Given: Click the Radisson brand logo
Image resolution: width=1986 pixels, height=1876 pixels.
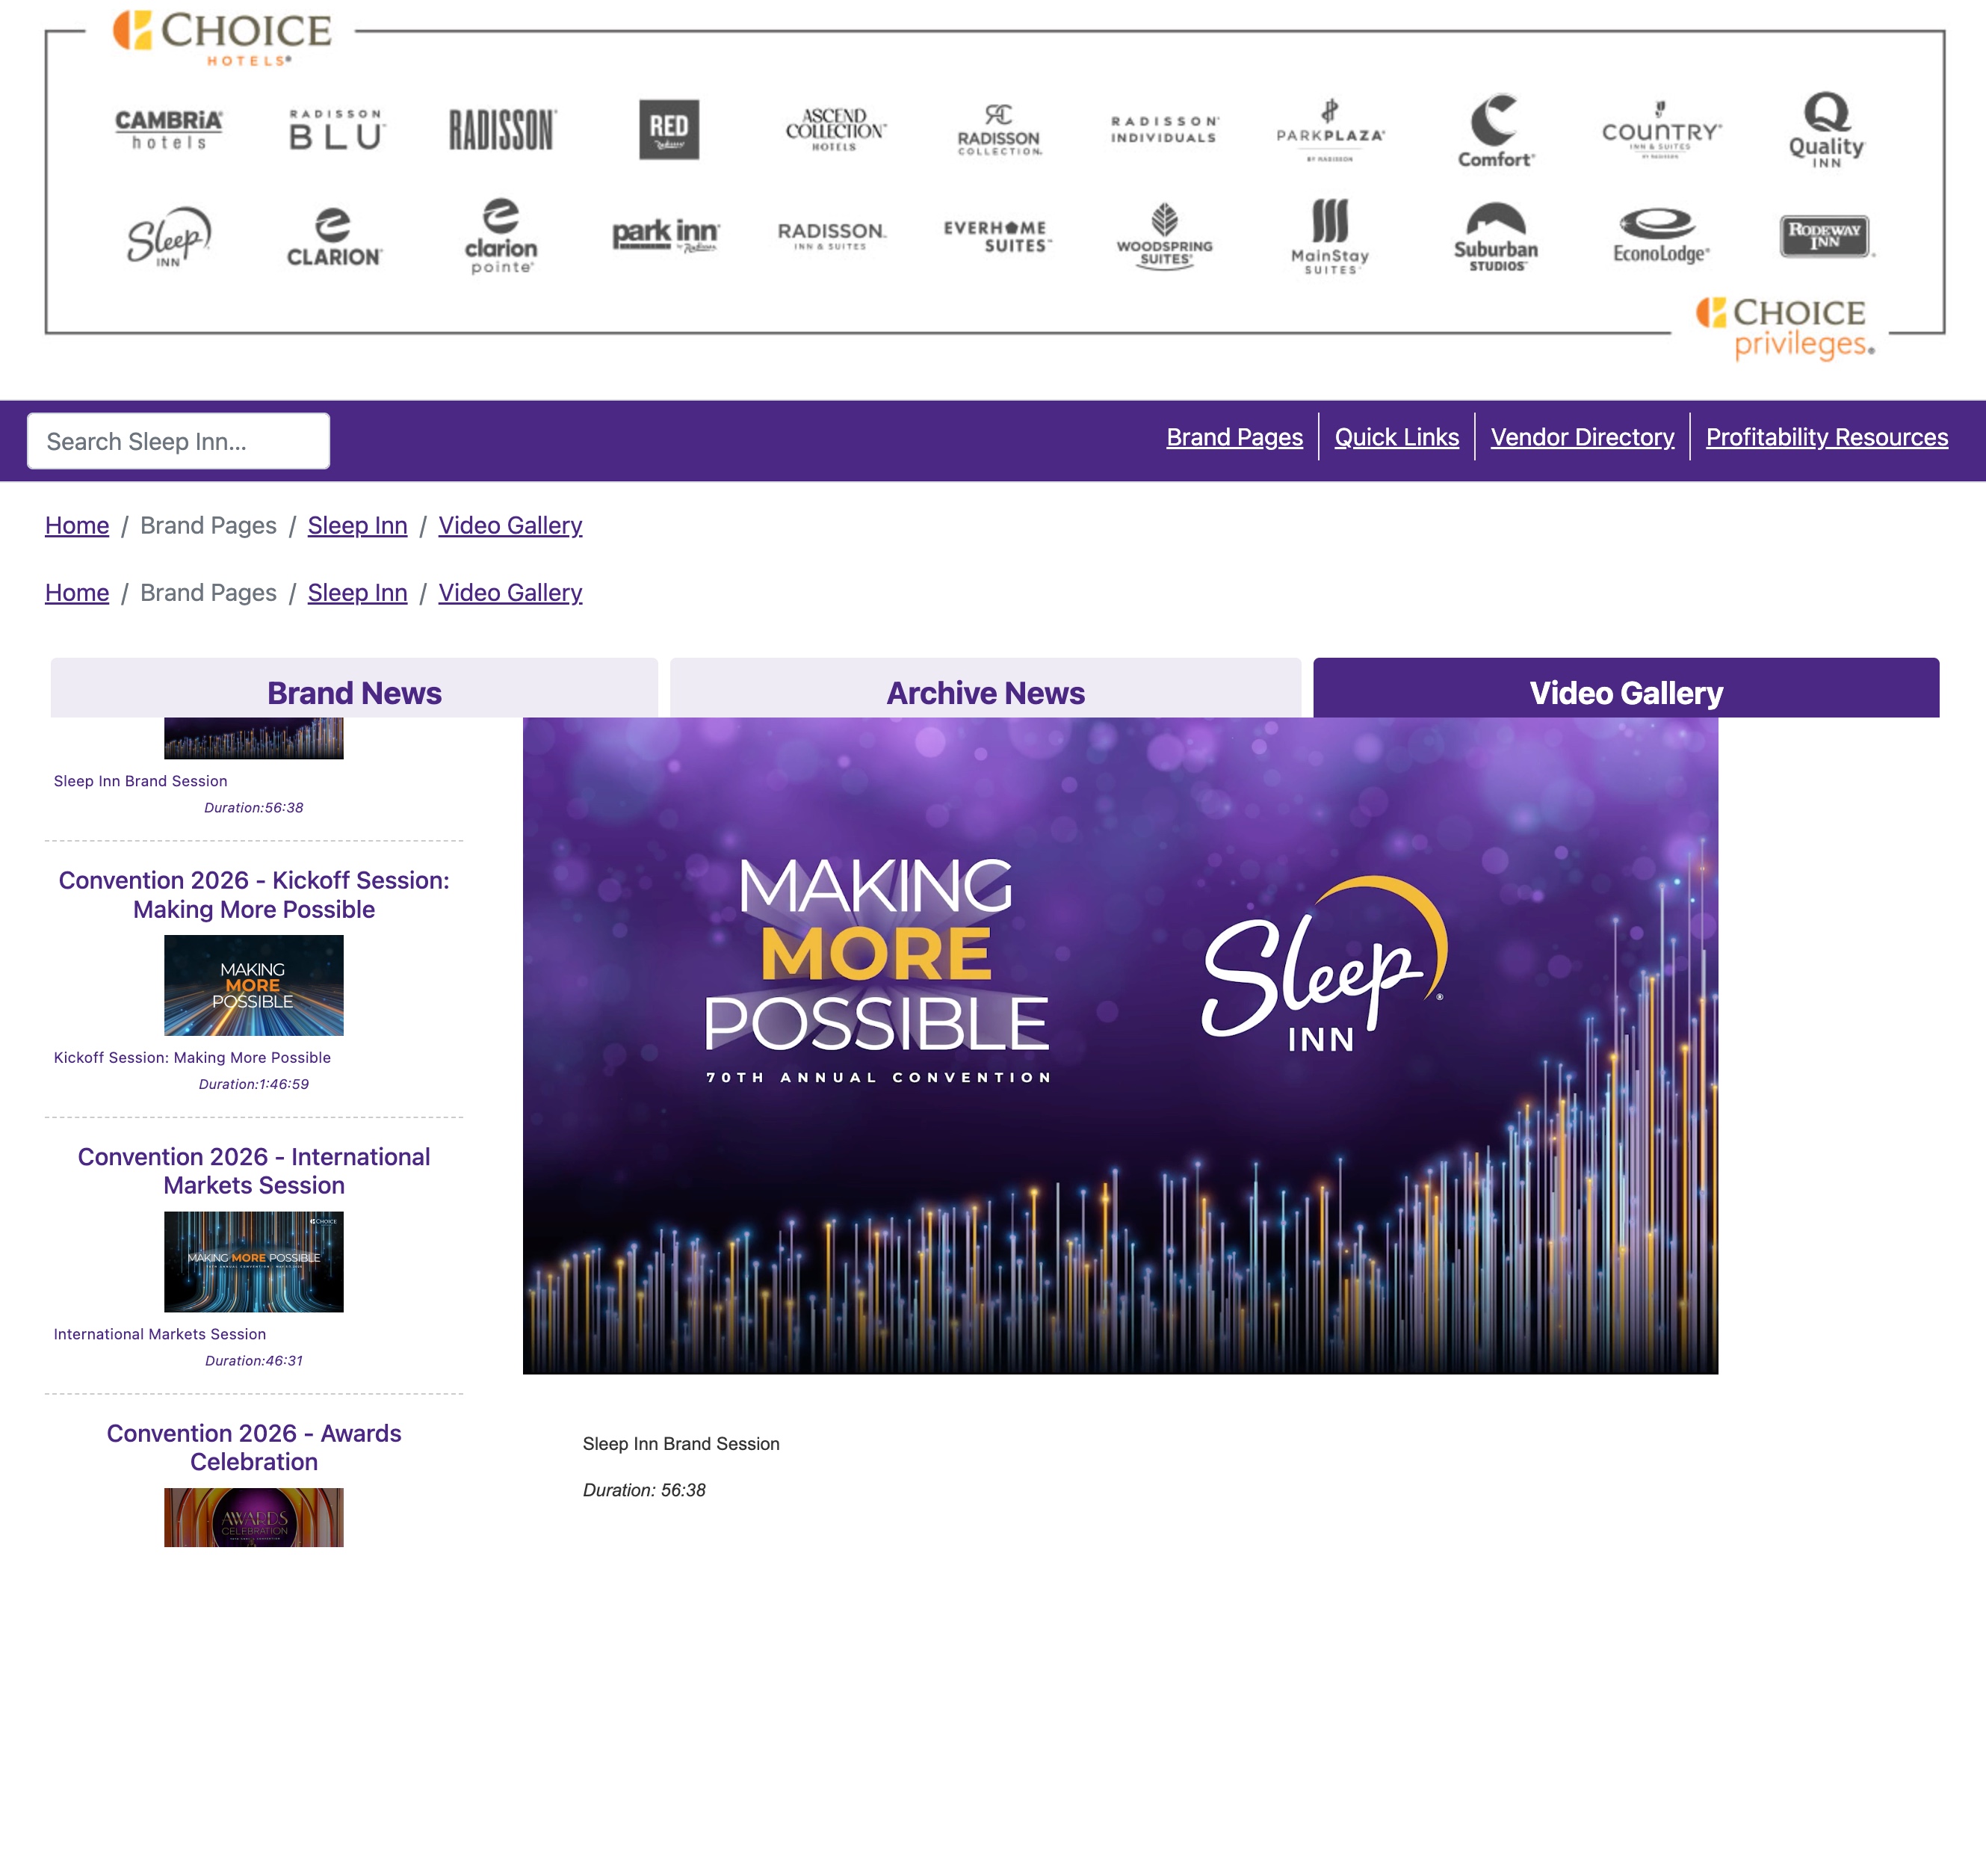Looking at the screenshot, I should click(x=502, y=130).
